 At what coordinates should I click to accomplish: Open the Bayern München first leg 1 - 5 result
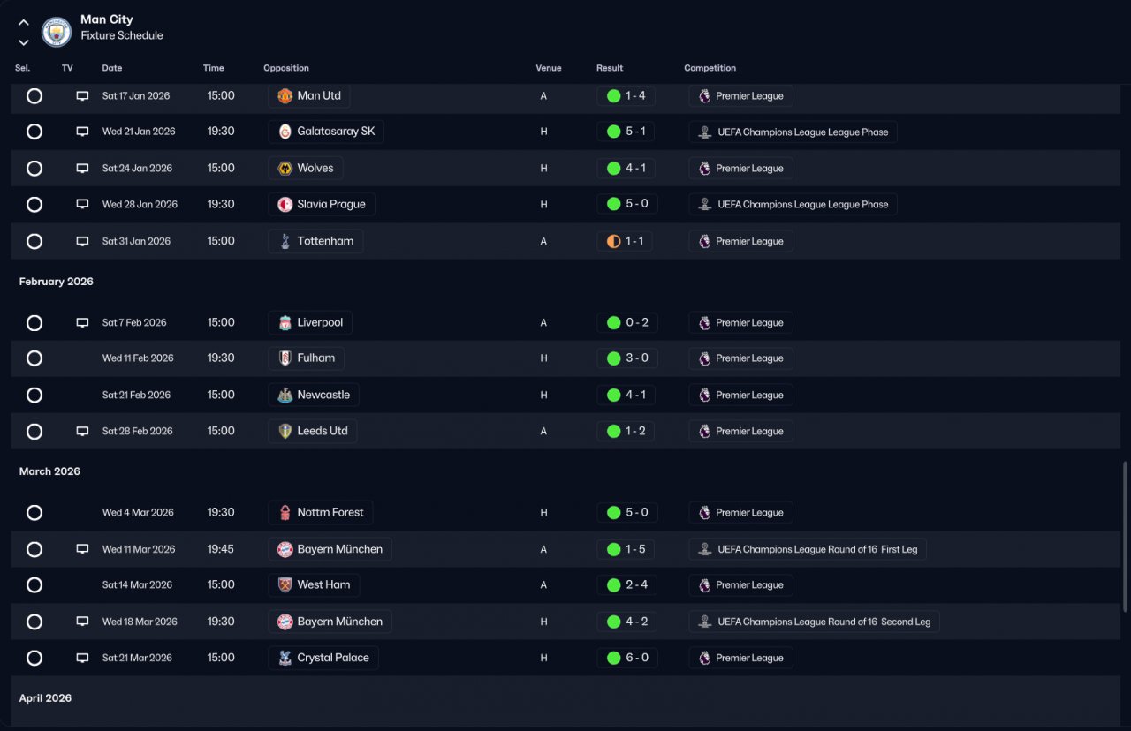(627, 549)
